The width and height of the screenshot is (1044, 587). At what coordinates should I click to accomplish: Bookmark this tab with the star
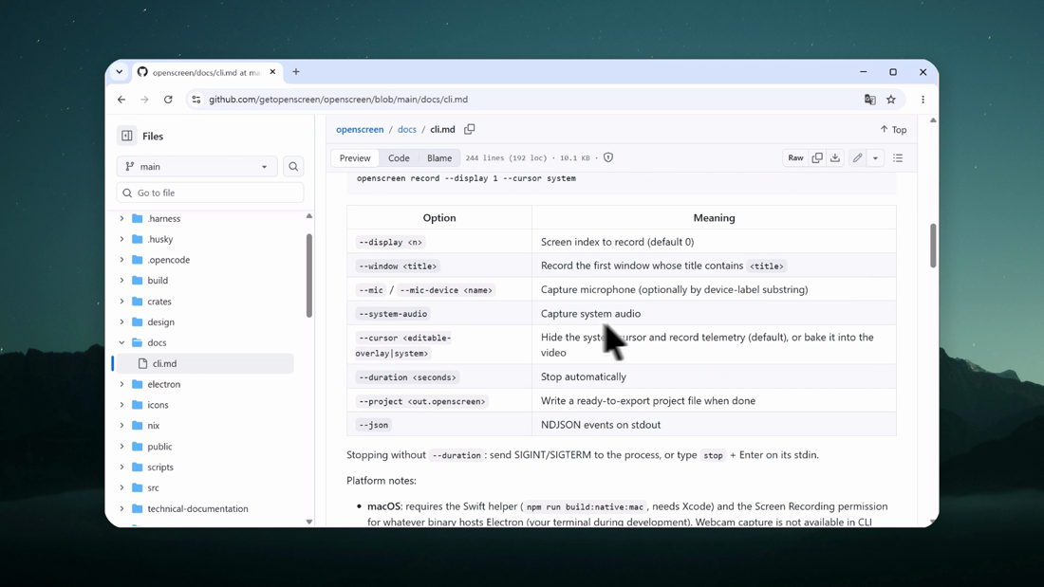pos(891,100)
